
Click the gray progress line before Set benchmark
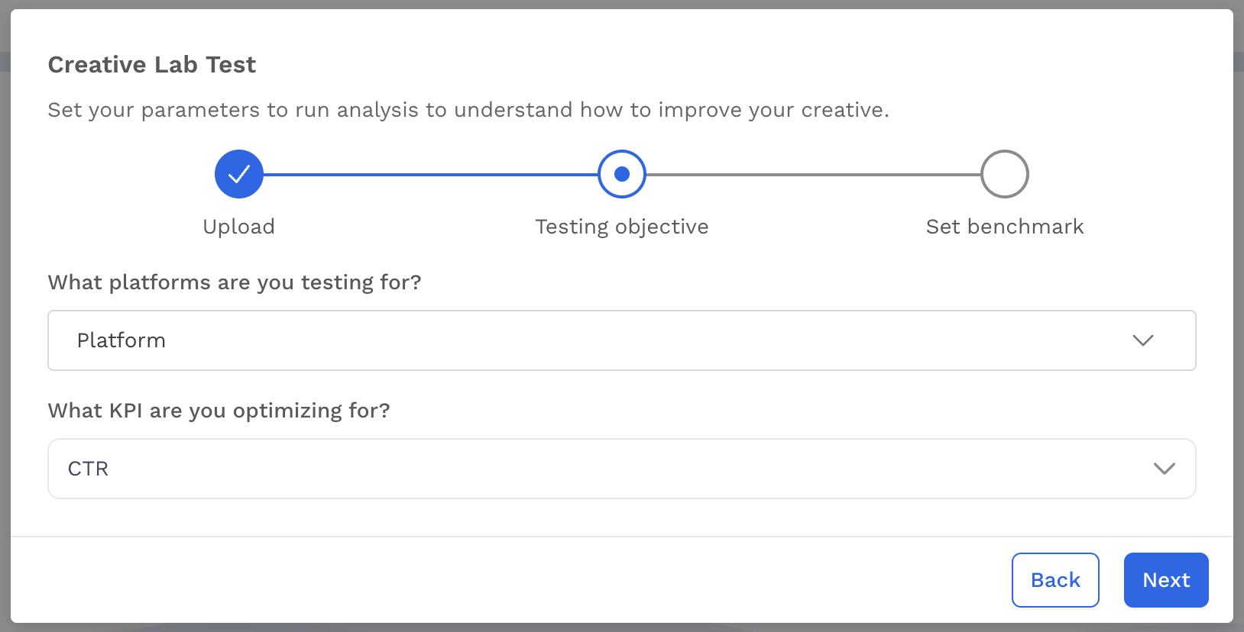point(813,175)
